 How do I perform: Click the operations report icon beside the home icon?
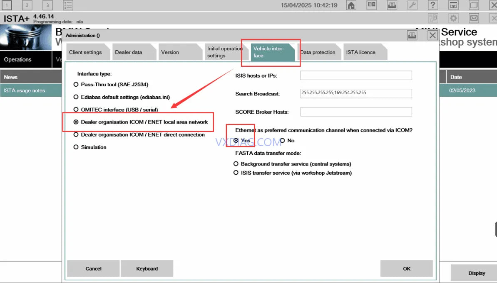(x=372, y=5)
